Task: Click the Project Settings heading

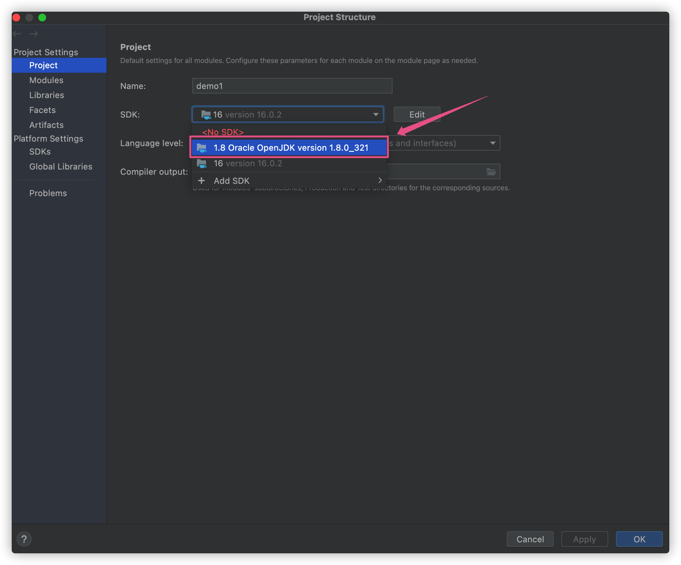Action: (46, 52)
